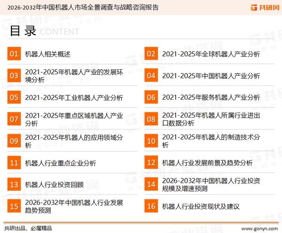This screenshot has height=233, width=282.
Task: Open 机器人行业发展前景及趋势分析 chapter
Action: (x=207, y=163)
